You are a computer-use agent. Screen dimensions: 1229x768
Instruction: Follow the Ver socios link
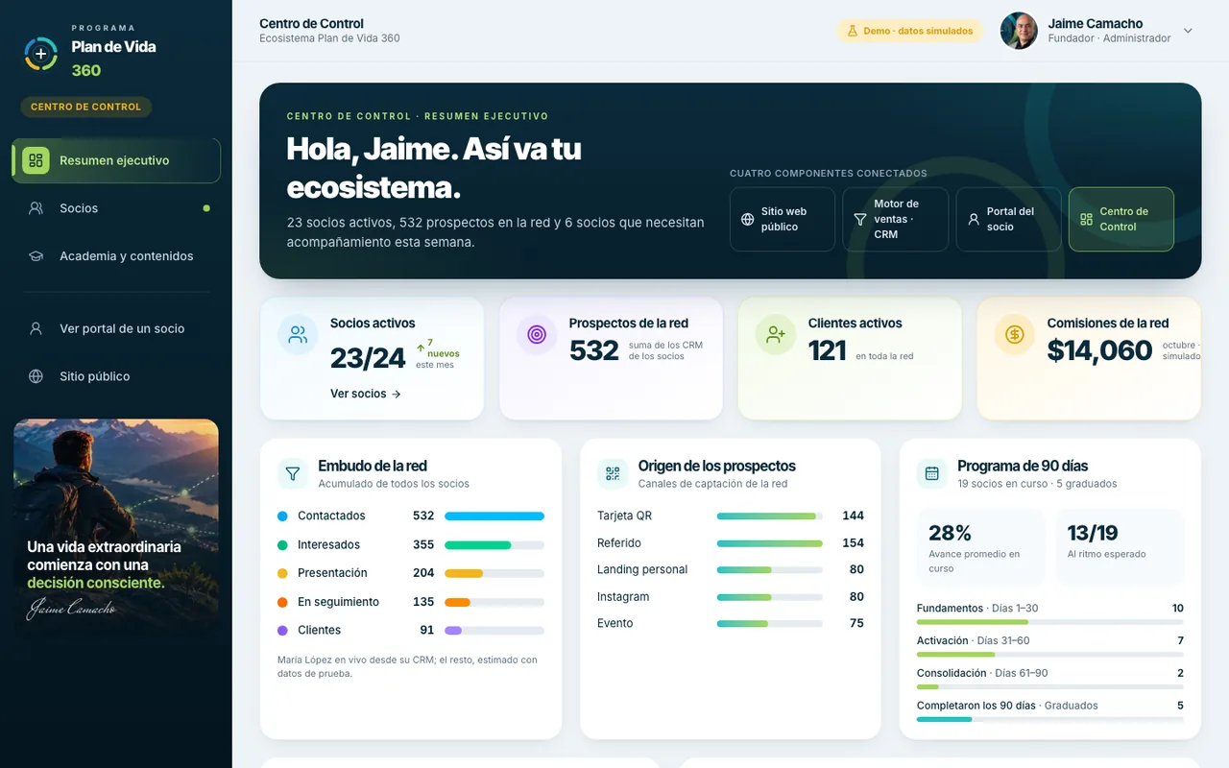pyautogui.click(x=366, y=394)
